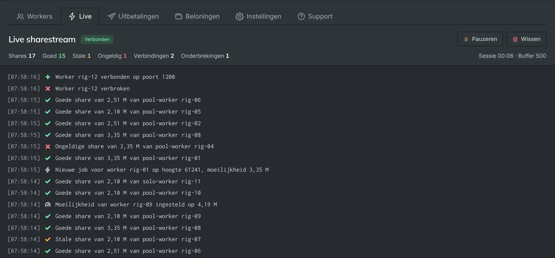Viewport: 555px width, 258px height.
Task: Click the Stale 1 counter
Action: (81, 56)
